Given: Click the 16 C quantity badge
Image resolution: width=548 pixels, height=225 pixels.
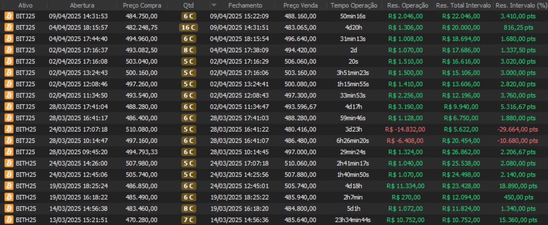Looking at the screenshot, I should (x=188, y=27).
